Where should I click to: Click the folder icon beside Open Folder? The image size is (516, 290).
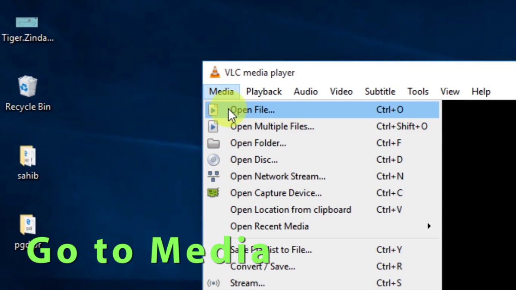[x=213, y=143]
